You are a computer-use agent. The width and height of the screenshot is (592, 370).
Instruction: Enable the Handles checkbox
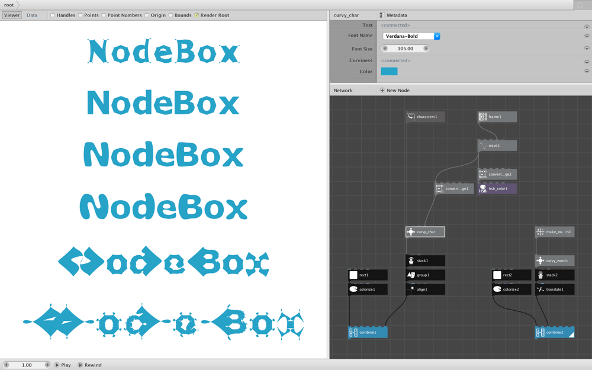click(53, 15)
